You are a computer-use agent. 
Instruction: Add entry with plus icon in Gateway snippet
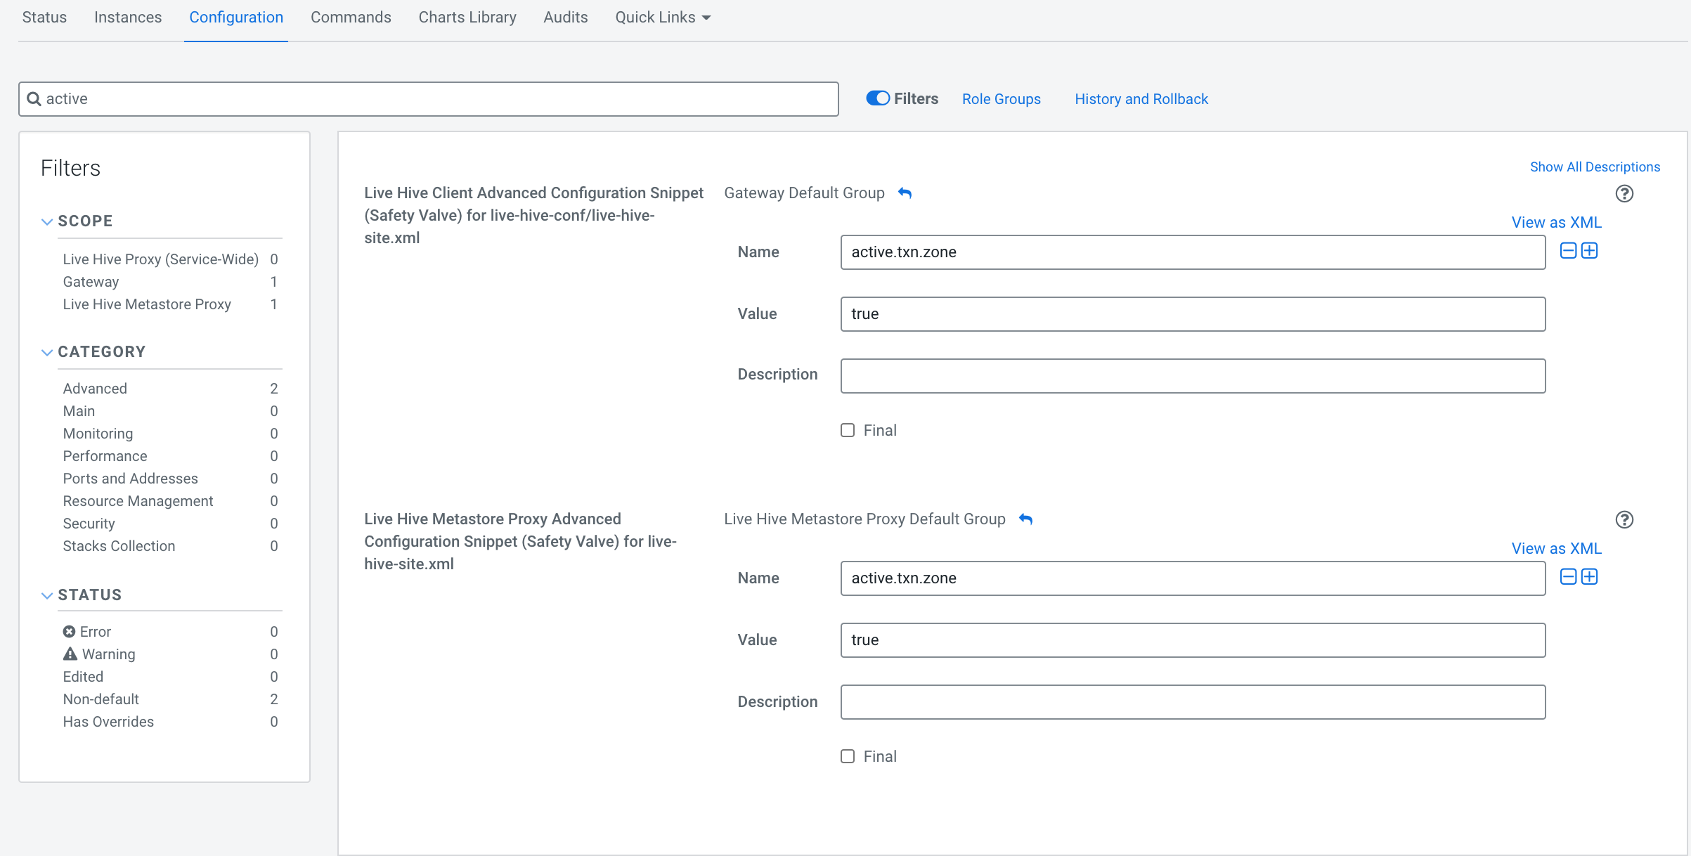tap(1590, 251)
